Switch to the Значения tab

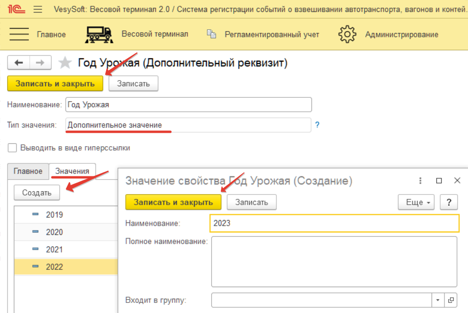[x=72, y=171]
